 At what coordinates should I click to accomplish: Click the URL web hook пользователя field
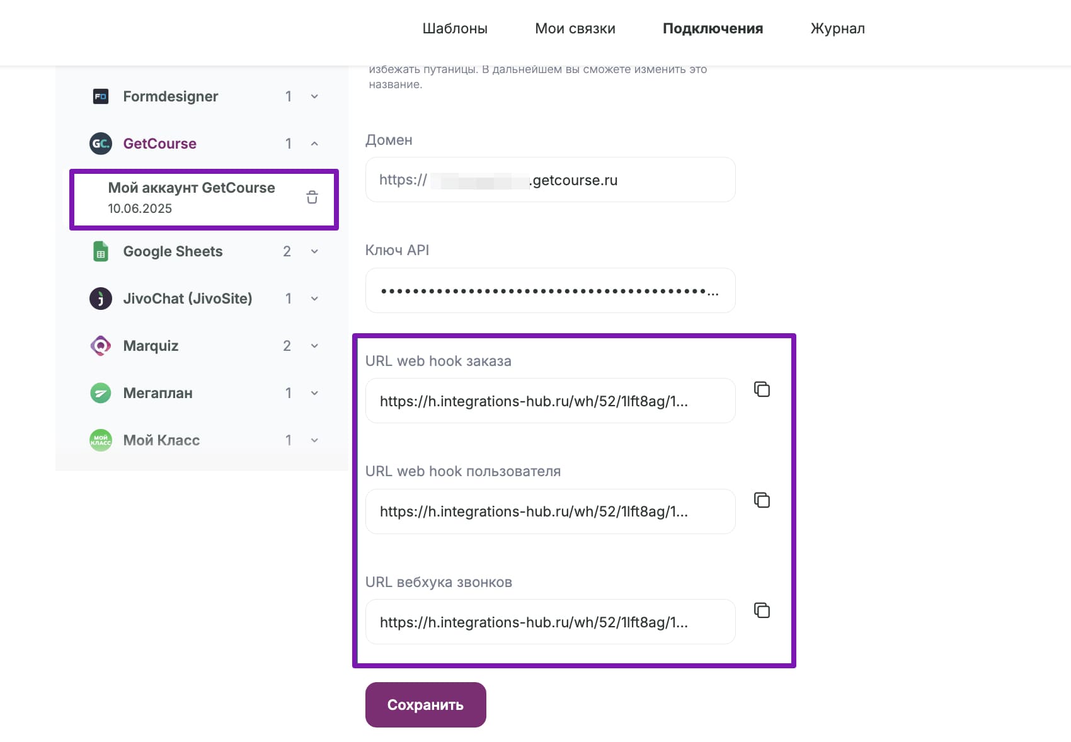coord(551,511)
